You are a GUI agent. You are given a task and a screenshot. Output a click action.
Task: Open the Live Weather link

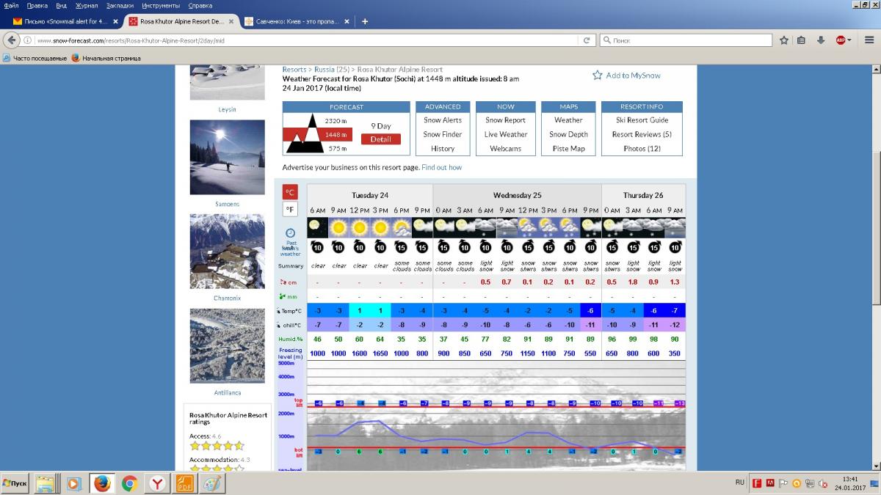(506, 134)
